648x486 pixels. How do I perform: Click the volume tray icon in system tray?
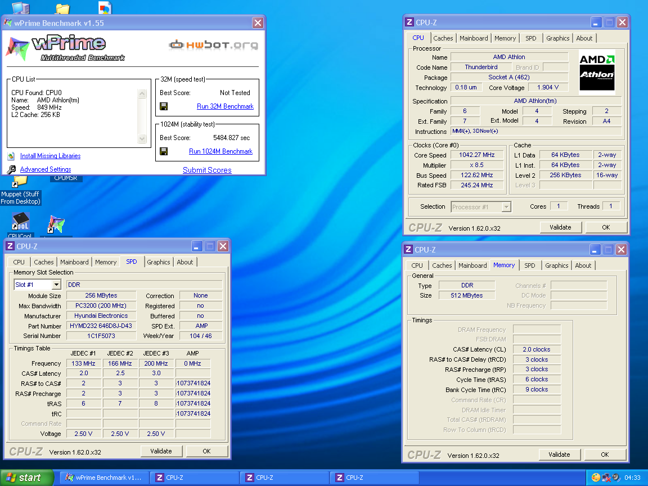click(x=616, y=478)
